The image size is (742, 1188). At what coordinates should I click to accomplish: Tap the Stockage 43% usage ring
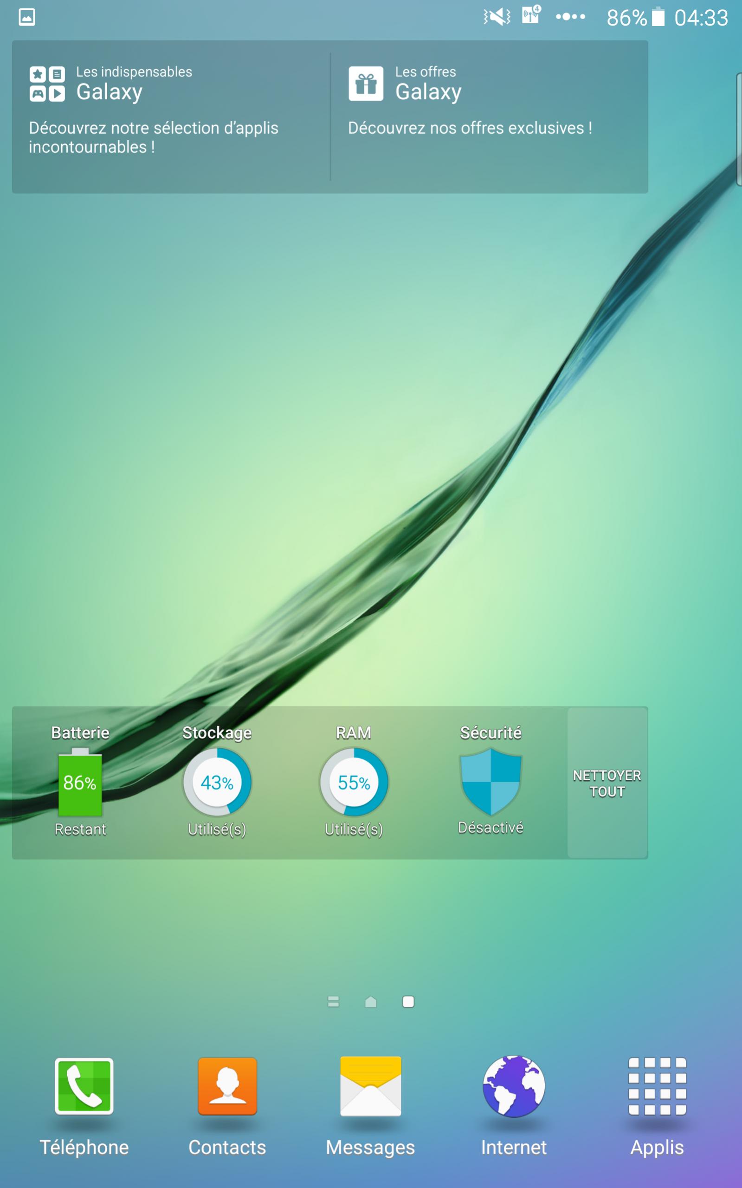pyautogui.click(x=217, y=782)
